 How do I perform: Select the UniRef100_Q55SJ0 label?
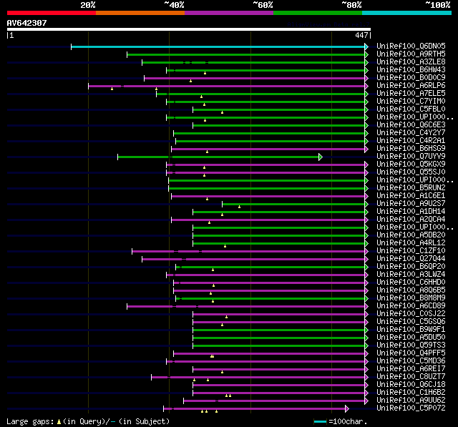click(x=411, y=172)
